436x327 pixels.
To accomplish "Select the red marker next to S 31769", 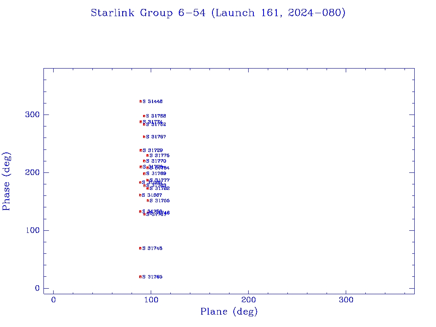I will (x=144, y=174).
